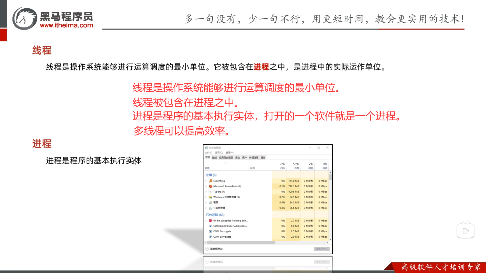
Task: Expand the Microsoft PowerPoint (6) group
Action: coord(206,186)
